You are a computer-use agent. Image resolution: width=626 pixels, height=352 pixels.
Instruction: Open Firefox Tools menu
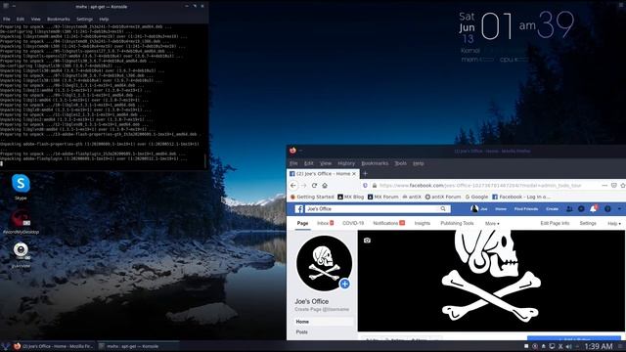click(x=400, y=163)
